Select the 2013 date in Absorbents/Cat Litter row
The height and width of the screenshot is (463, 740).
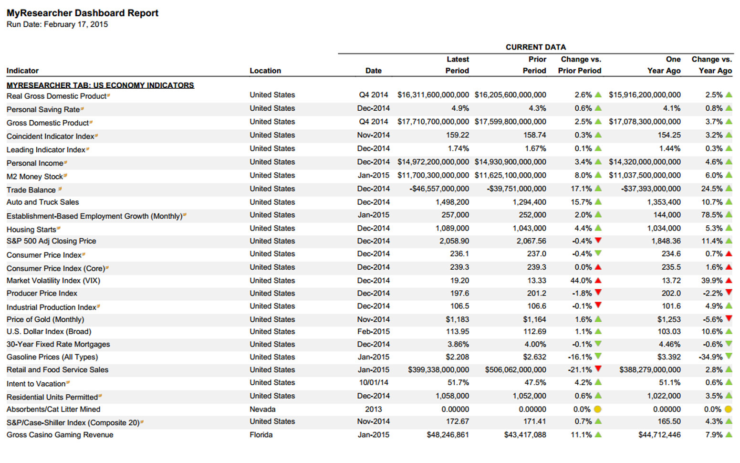374,409
